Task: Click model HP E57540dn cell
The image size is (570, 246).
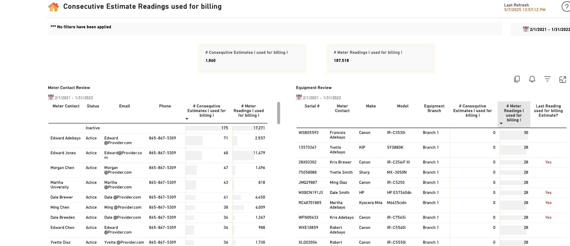Action: (x=399, y=192)
